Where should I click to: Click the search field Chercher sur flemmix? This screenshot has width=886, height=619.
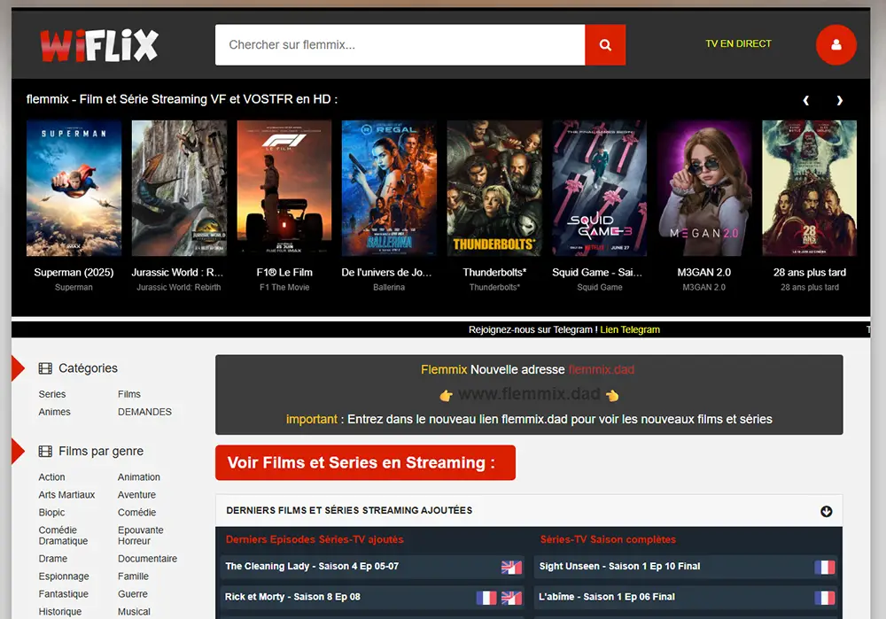tap(400, 44)
